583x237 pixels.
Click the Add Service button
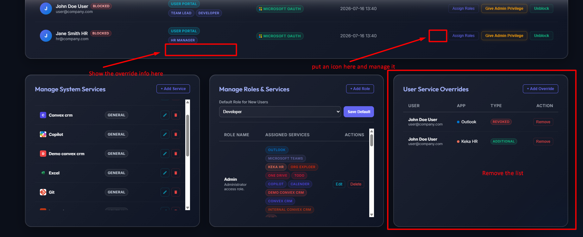coord(173,89)
